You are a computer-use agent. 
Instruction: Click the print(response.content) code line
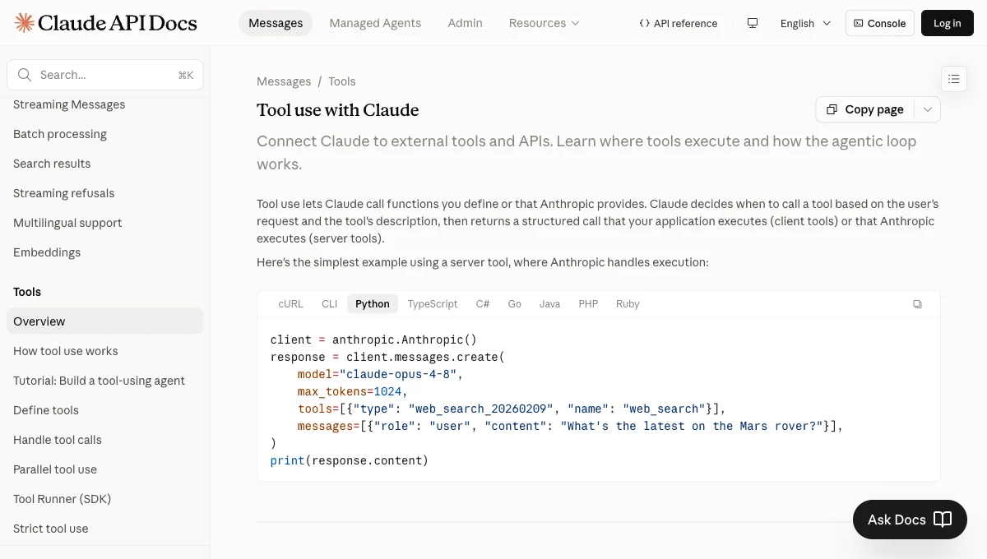[x=350, y=460]
